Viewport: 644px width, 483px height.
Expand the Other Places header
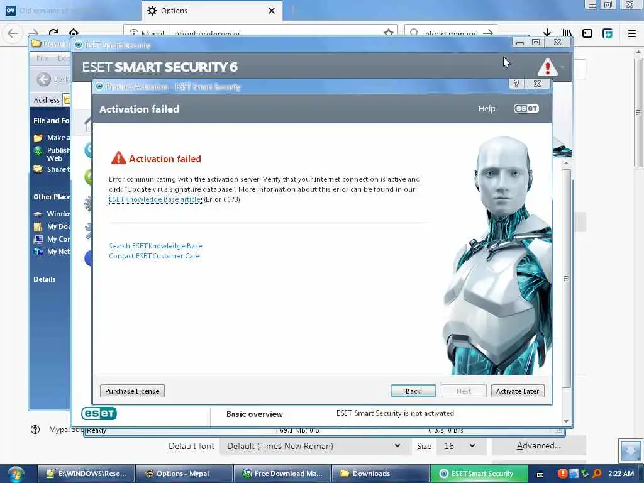(52, 197)
